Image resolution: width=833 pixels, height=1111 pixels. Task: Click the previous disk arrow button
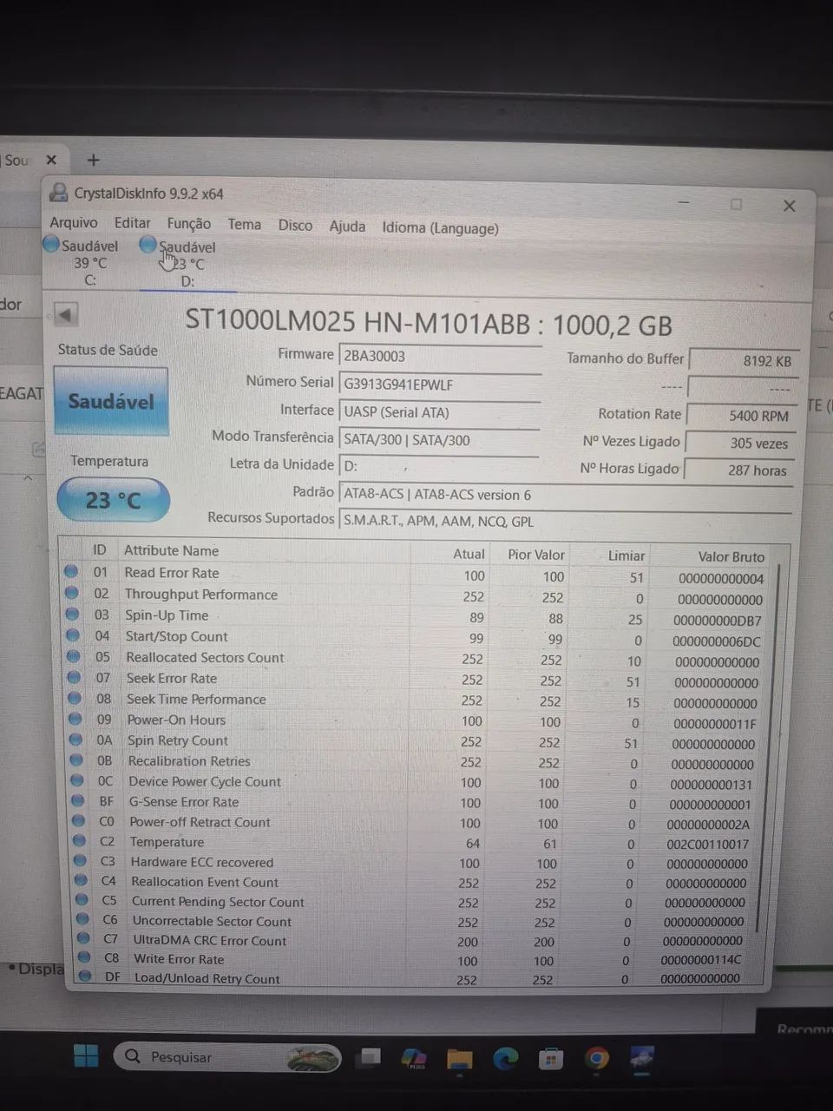(66, 314)
